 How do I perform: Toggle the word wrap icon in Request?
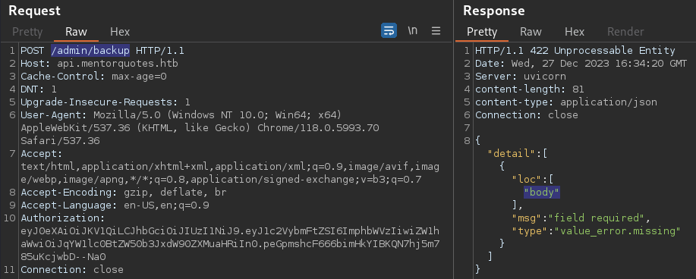[389, 30]
